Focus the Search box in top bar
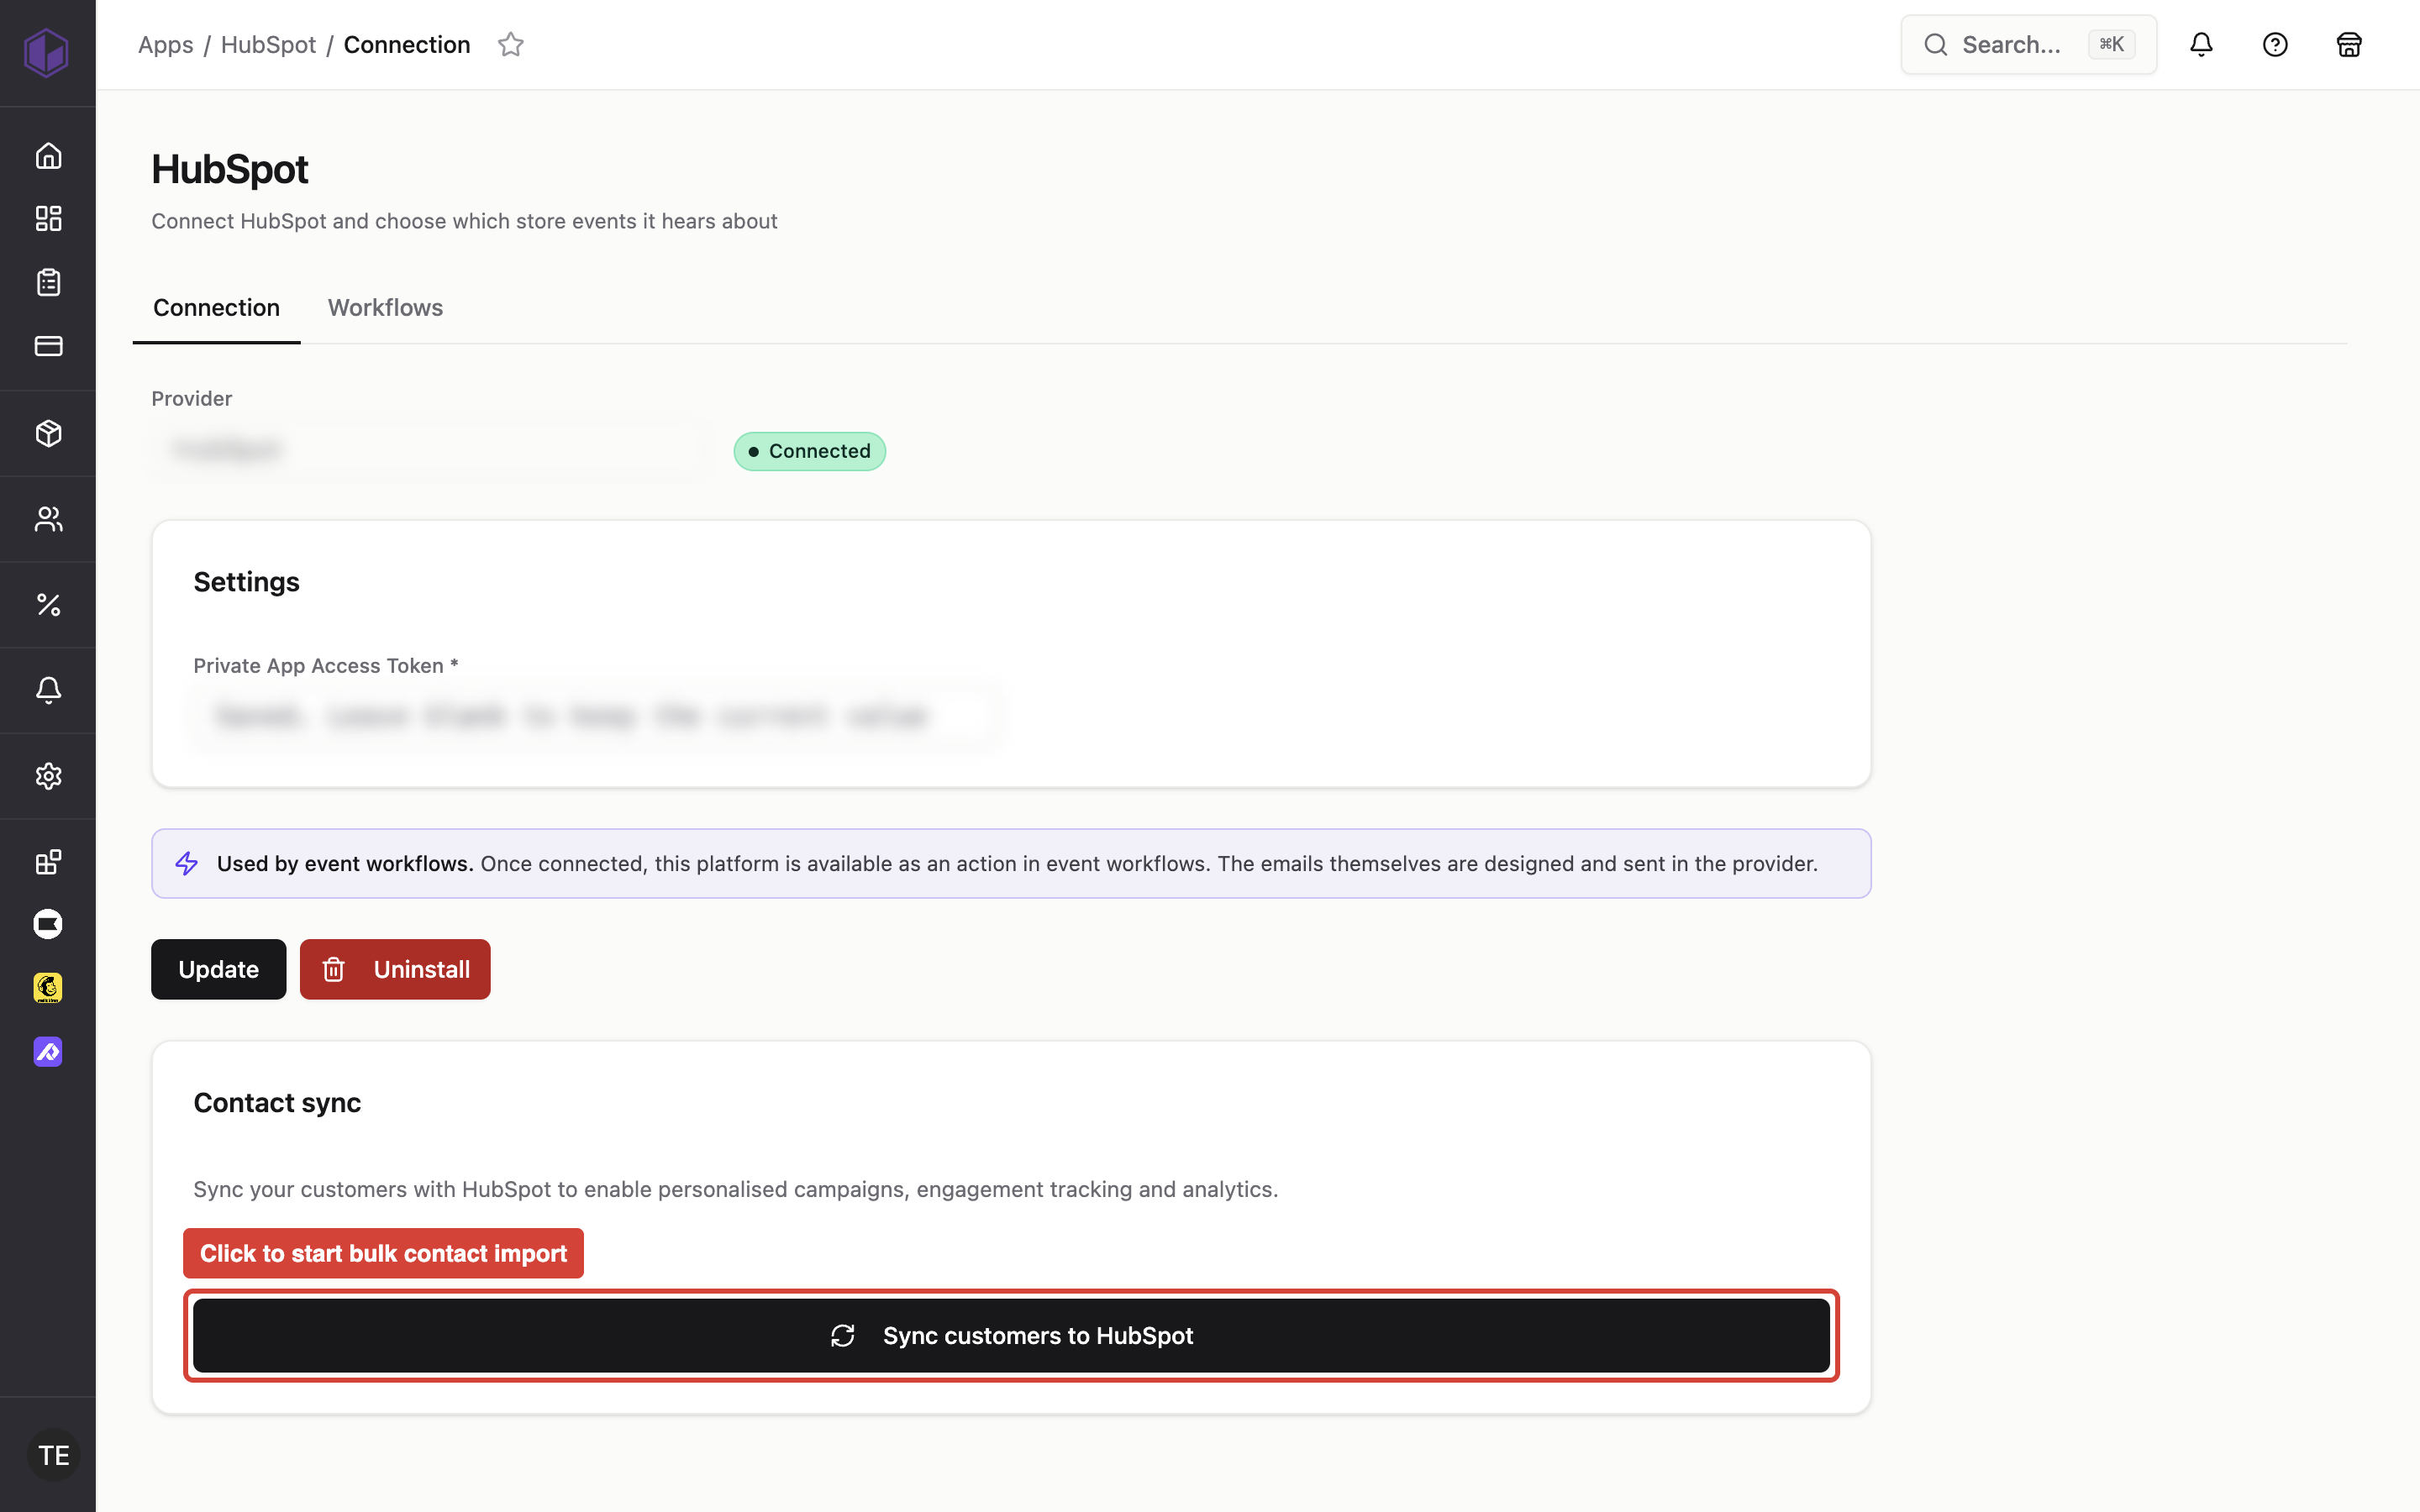 pos(2028,44)
